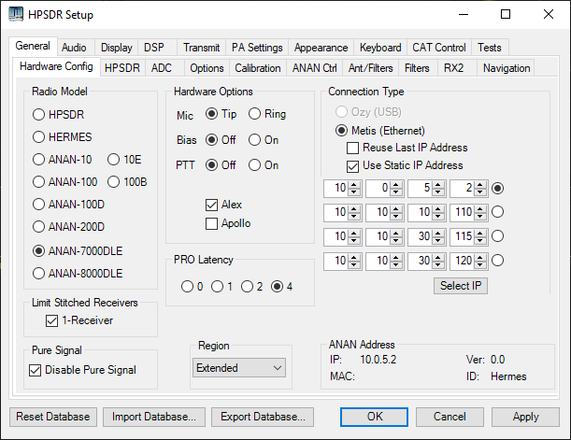The width and height of the screenshot is (571, 440).
Task: Switch to the Options sub-tab
Action: pyautogui.click(x=207, y=68)
